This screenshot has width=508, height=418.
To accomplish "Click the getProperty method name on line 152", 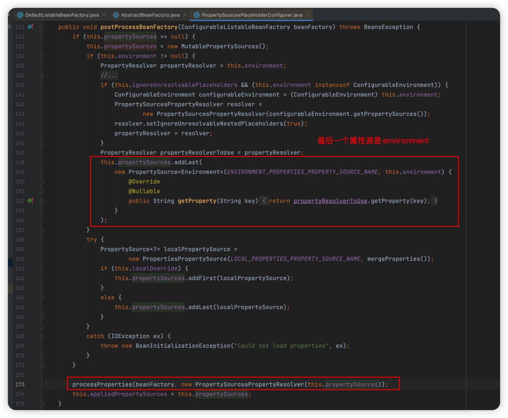I will tap(197, 201).
